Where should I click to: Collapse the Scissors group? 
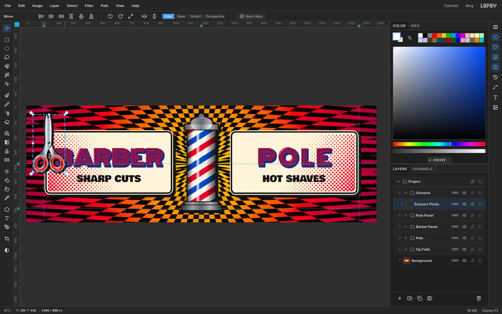[x=406, y=193]
